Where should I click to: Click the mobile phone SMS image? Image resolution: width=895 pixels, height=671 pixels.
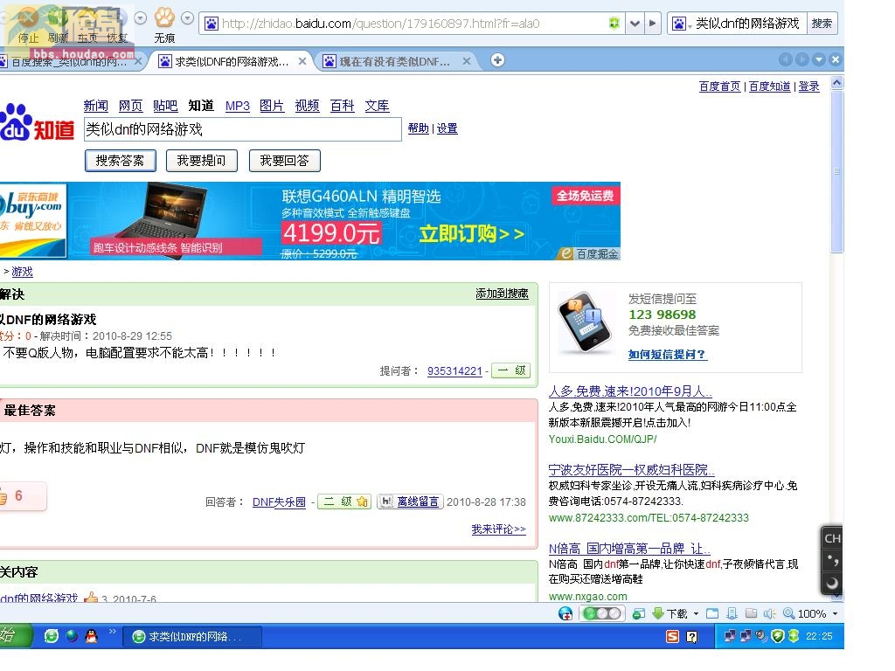point(585,322)
